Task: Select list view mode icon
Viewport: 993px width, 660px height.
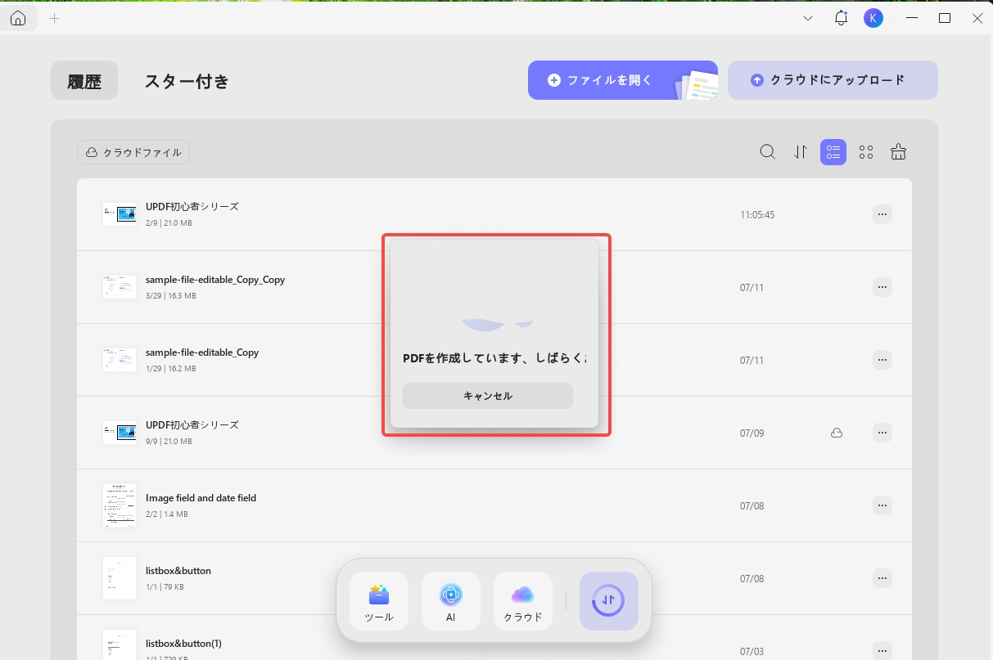Action: coord(833,152)
